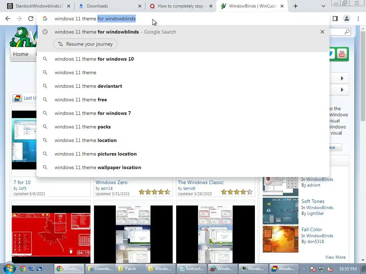Click the site search magnifier icon

point(347,31)
